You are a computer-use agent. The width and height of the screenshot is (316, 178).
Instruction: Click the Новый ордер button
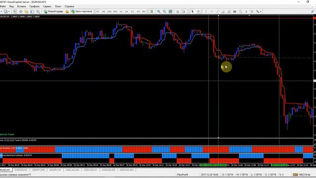(54, 11)
